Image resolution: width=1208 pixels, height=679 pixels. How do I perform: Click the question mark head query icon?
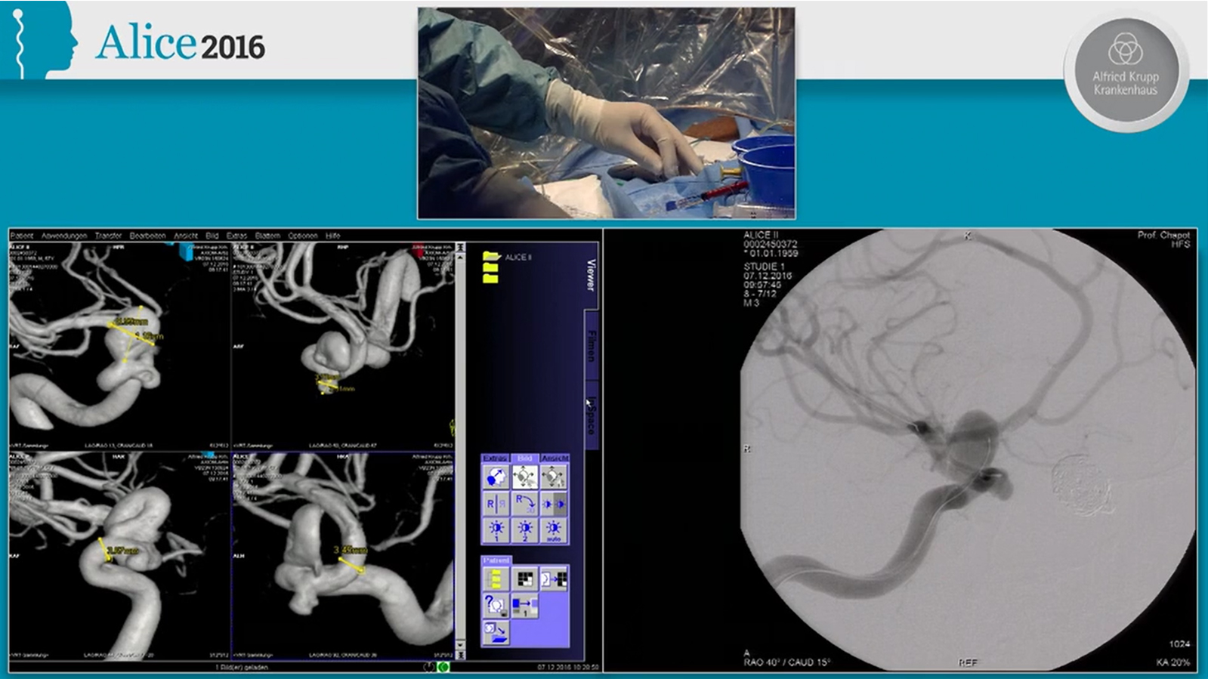tap(496, 605)
